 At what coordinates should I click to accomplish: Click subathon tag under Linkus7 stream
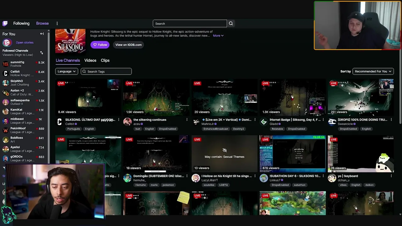point(300,185)
